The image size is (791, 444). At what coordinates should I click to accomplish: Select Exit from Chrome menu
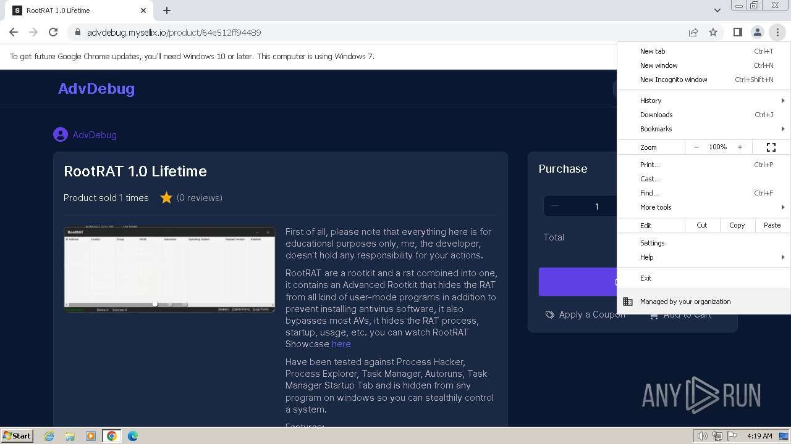(x=703, y=278)
